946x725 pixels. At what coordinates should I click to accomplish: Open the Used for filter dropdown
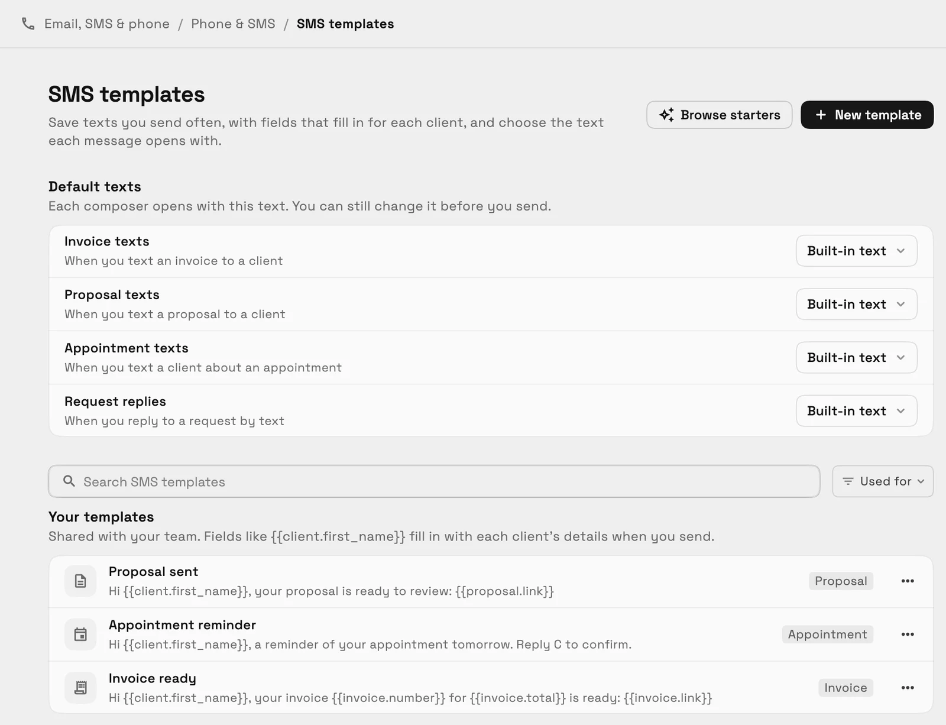tap(883, 481)
